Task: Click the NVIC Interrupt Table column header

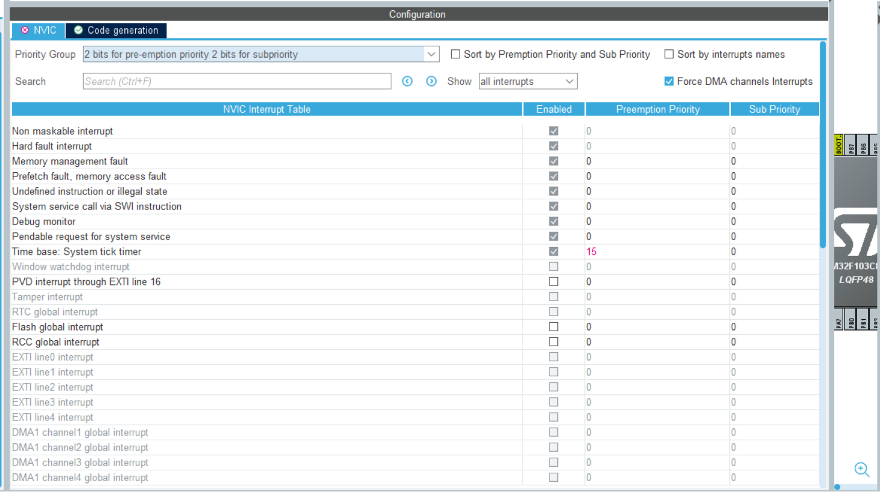Action: [267, 109]
